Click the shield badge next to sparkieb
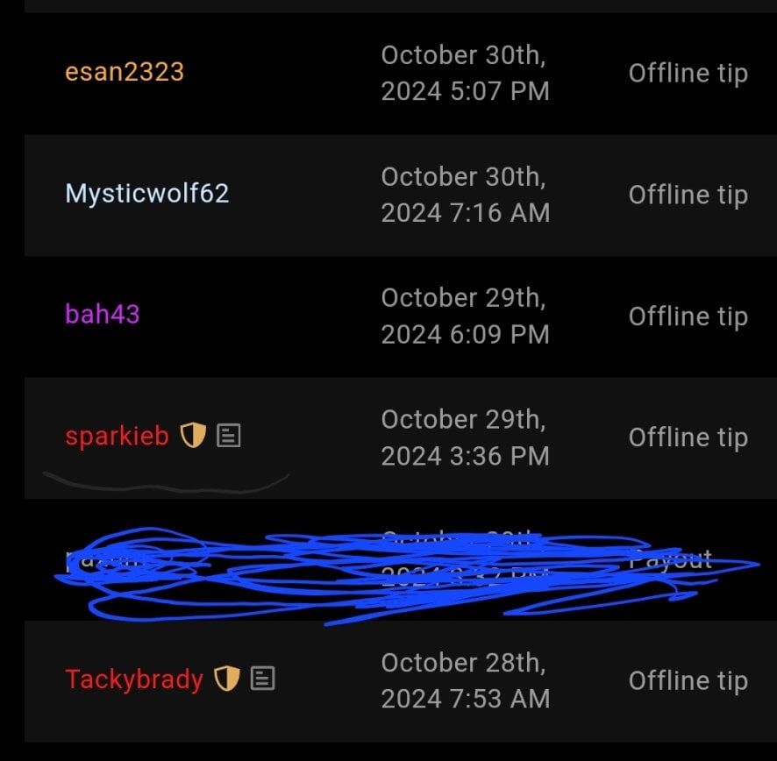777x761 pixels. click(193, 436)
